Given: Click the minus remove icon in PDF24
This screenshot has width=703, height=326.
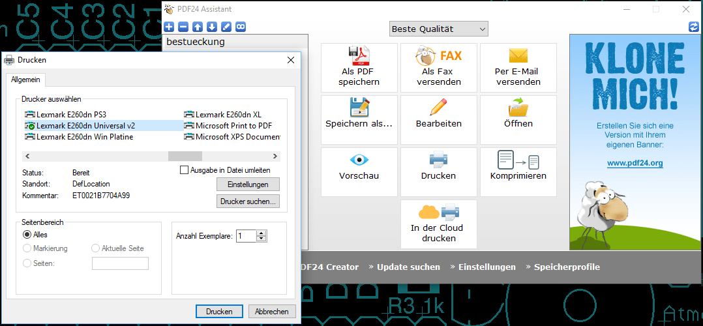Looking at the screenshot, I should [x=183, y=27].
